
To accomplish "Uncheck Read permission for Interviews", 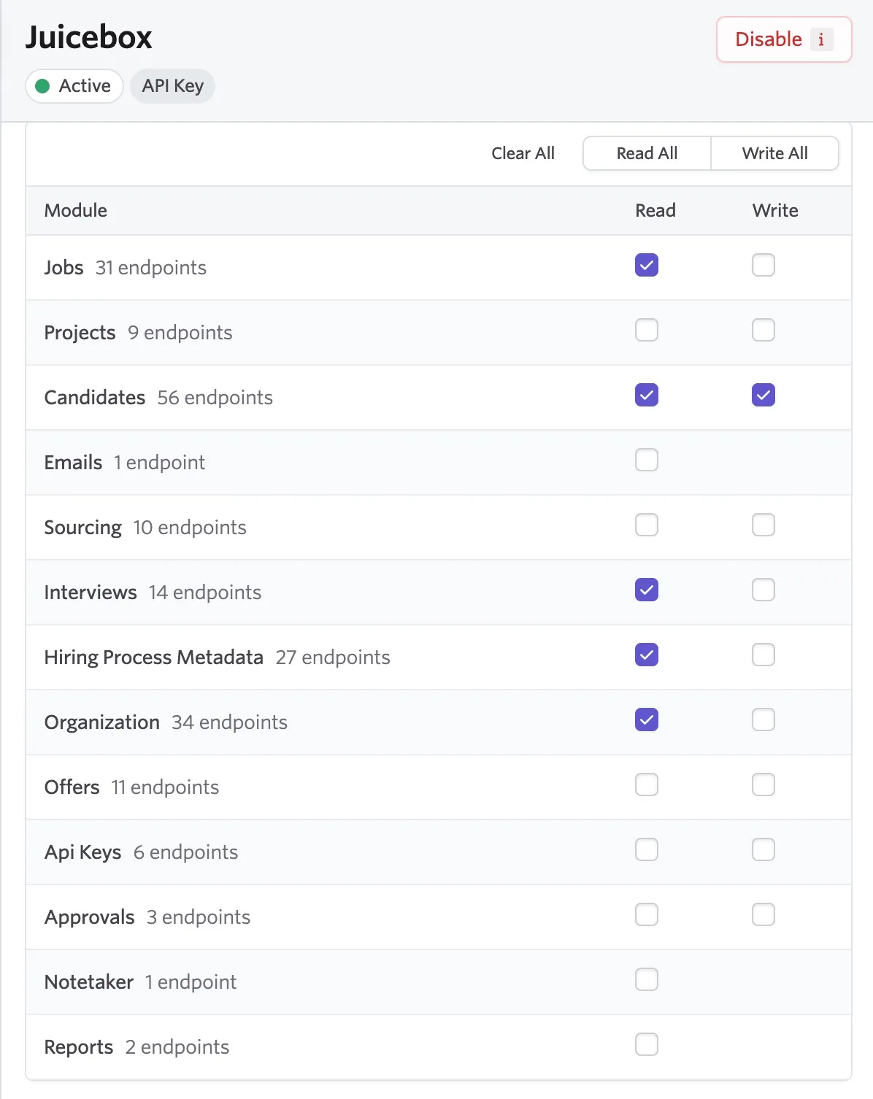I will [x=647, y=590].
